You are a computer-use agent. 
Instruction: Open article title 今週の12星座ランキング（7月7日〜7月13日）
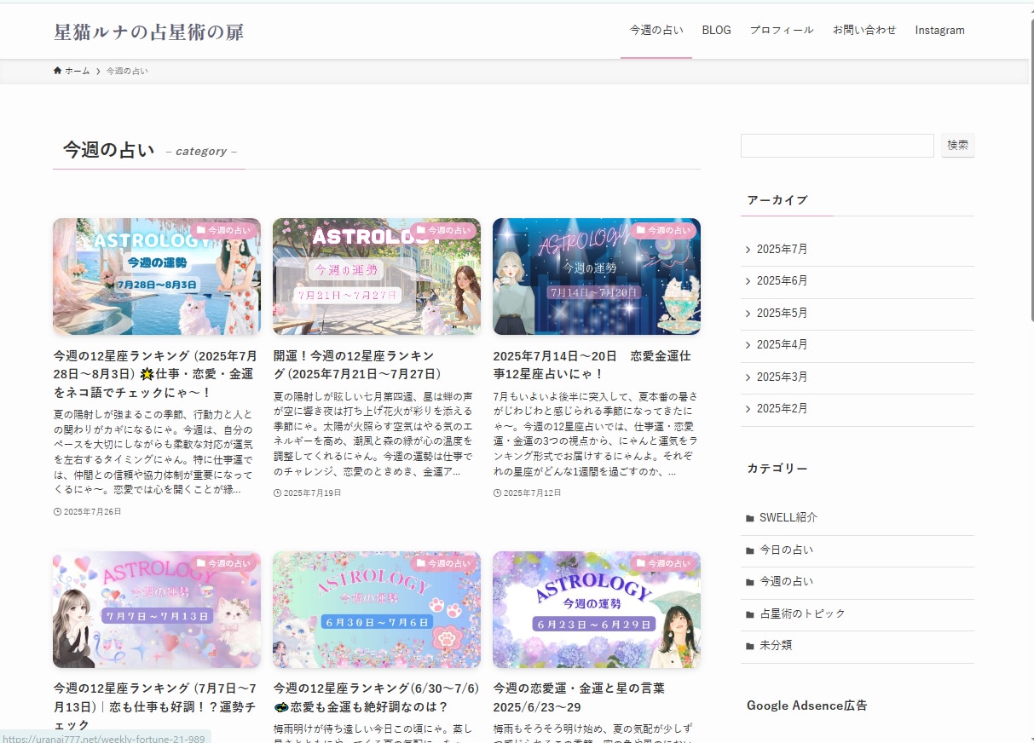pyautogui.click(x=155, y=707)
